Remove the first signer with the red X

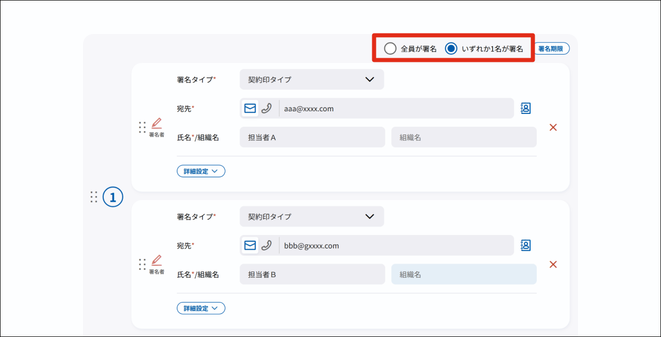pyautogui.click(x=553, y=127)
